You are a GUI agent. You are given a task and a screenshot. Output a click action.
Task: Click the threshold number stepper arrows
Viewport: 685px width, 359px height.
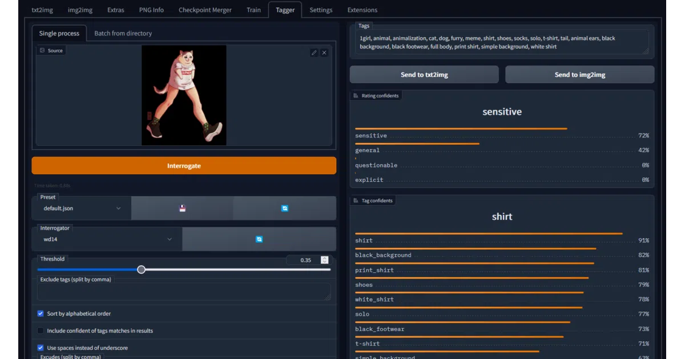click(x=325, y=260)
